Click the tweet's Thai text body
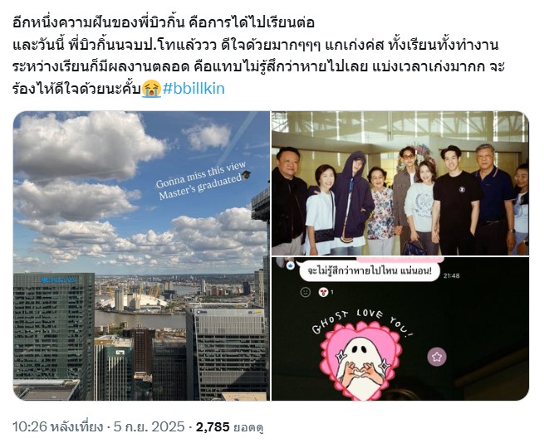544x443 pixels. coord(258,56)
